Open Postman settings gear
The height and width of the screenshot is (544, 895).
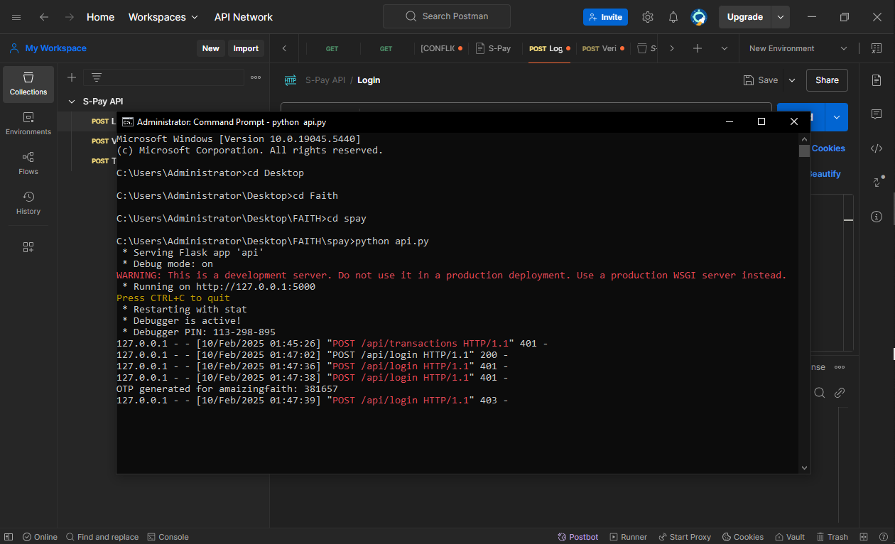click(648, 17)
